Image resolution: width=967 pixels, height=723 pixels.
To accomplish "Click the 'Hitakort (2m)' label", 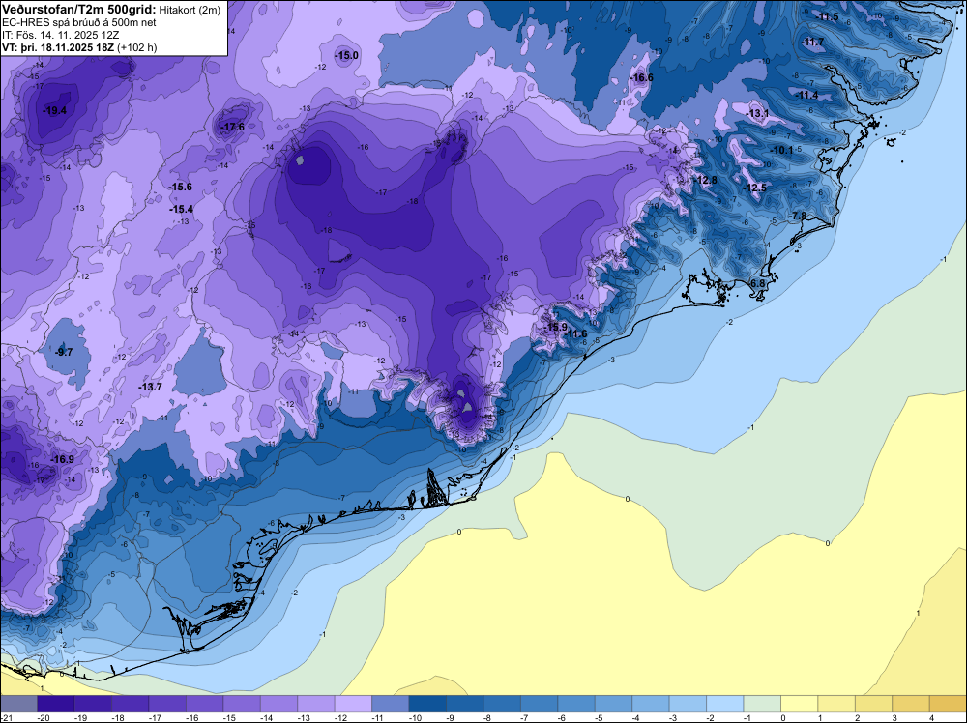I will pos(190,10).
